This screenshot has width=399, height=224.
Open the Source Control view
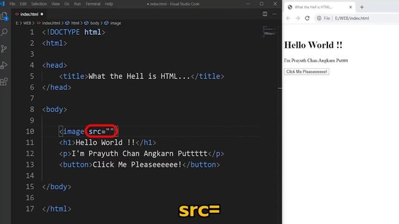coord(4,49)
